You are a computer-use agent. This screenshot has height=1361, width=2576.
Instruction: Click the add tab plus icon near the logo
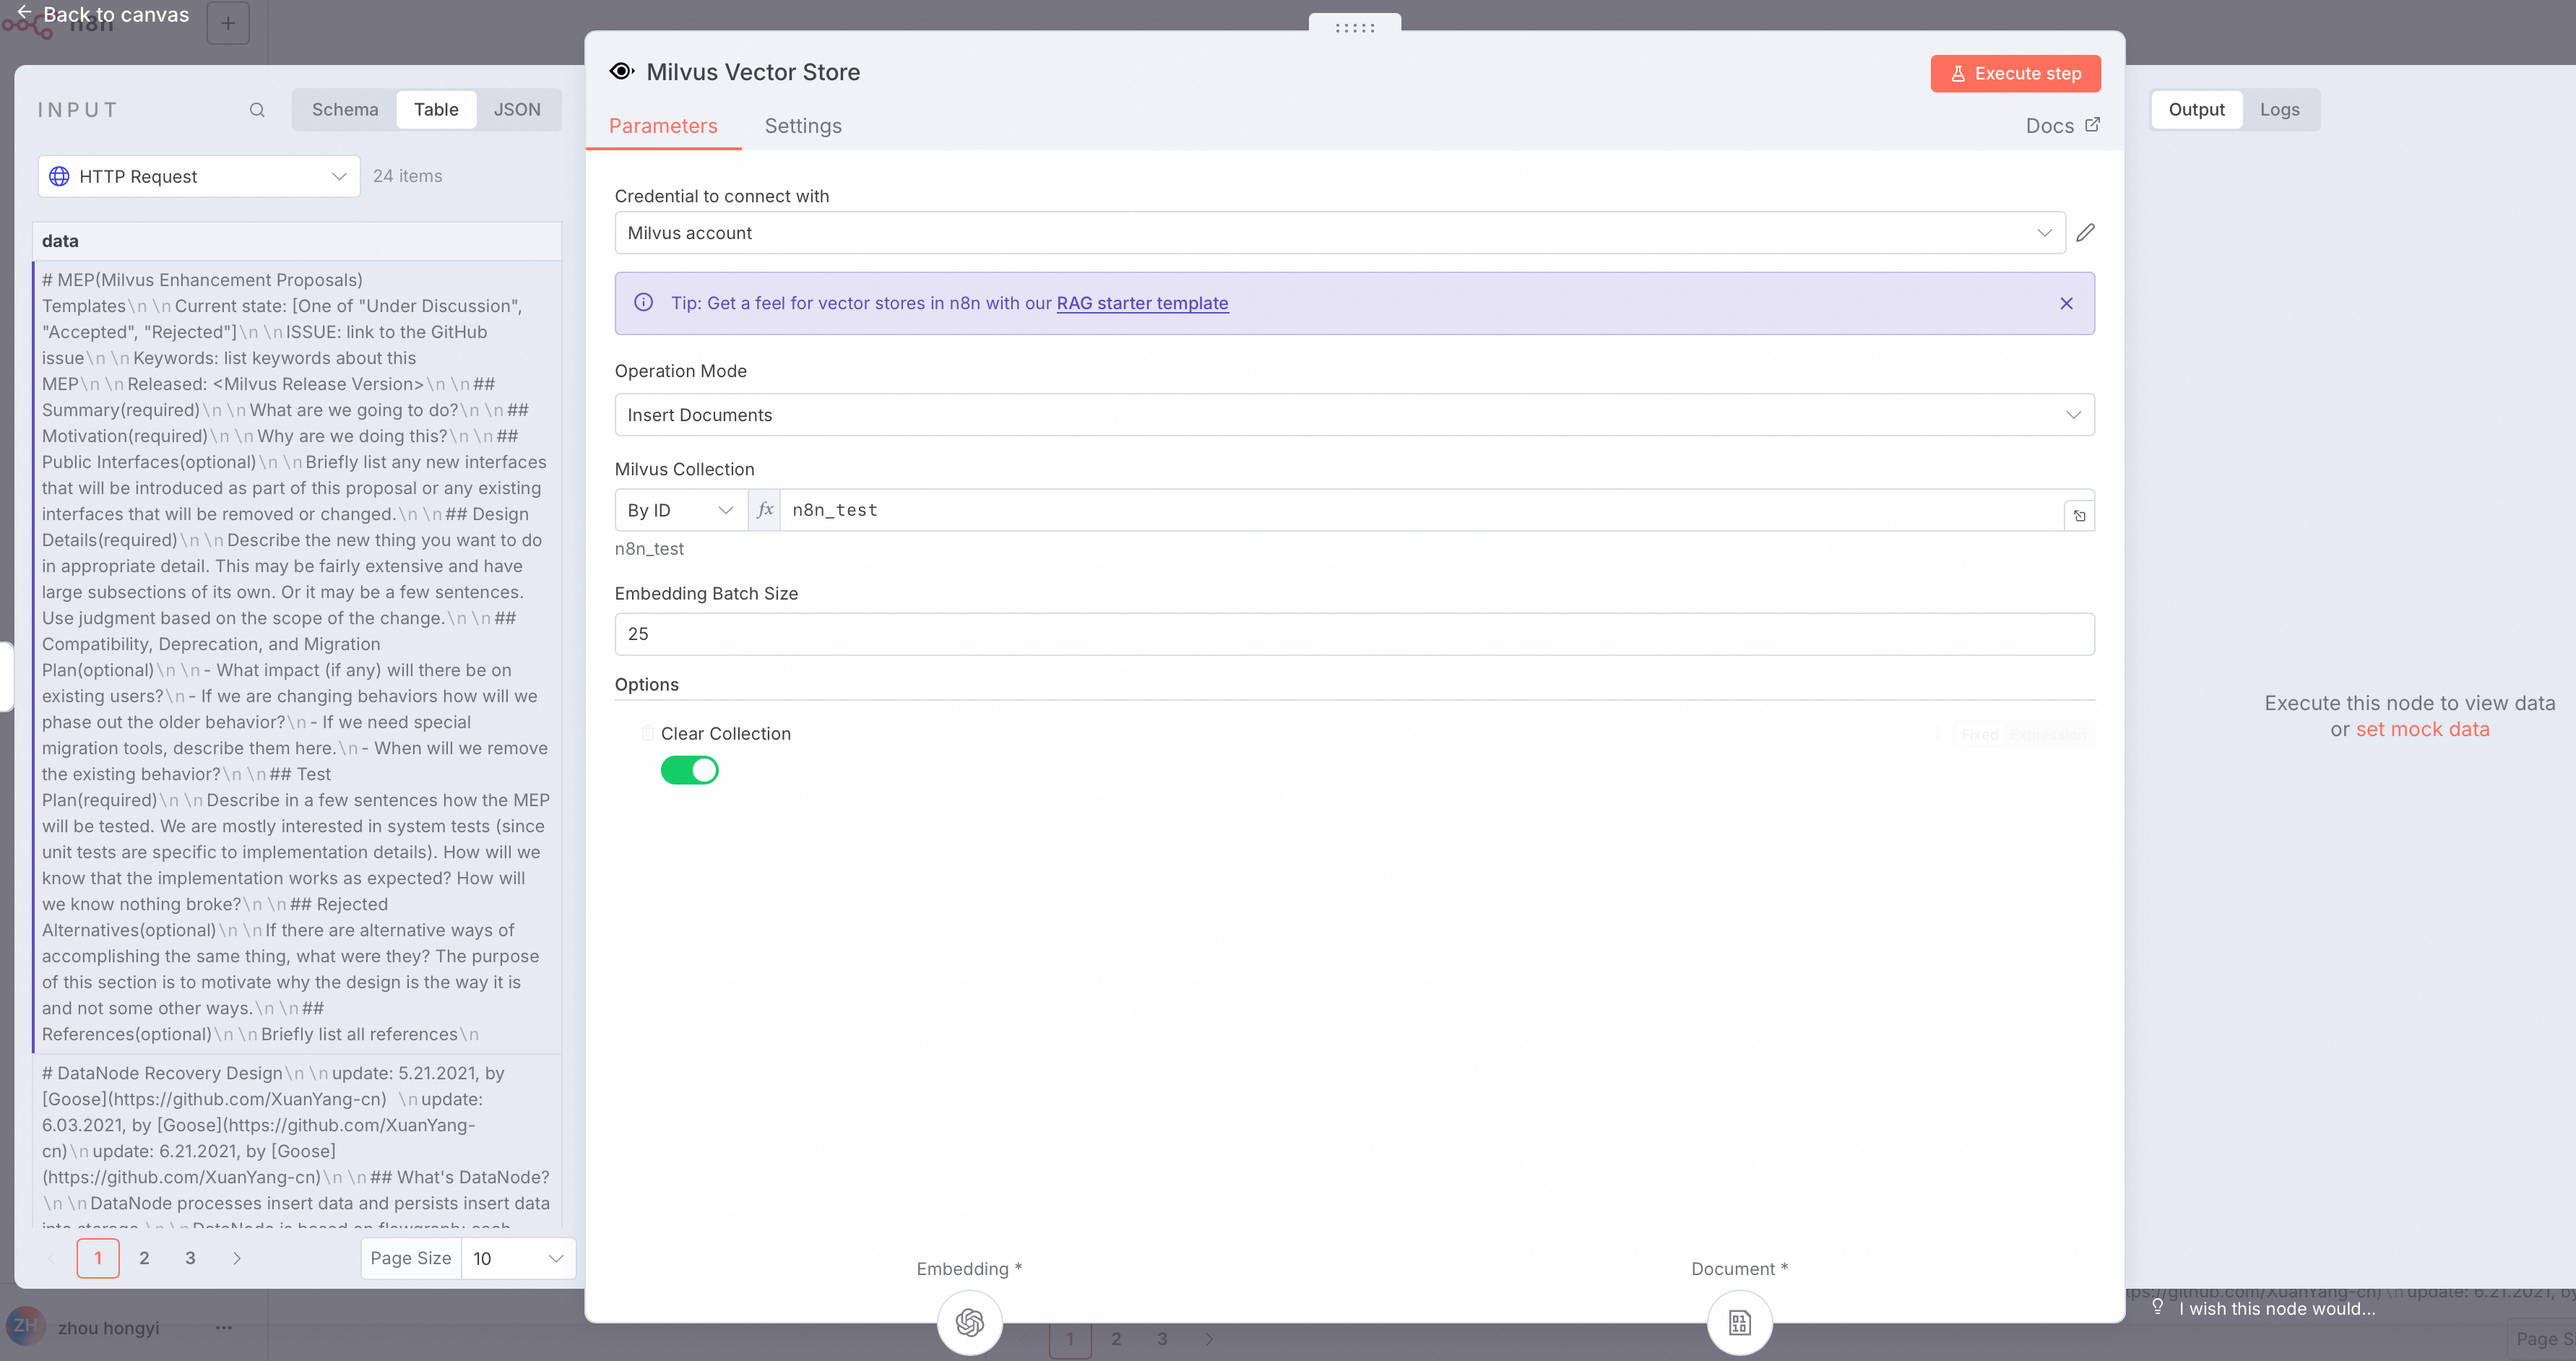(x=228, y=23)
